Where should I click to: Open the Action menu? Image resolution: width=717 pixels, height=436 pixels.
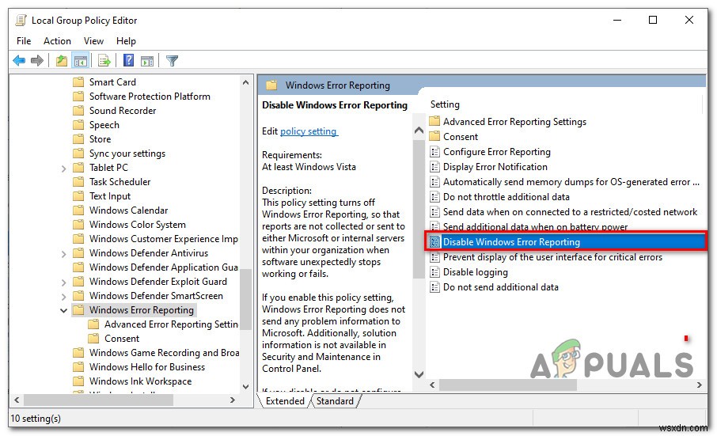pos(57,41)
